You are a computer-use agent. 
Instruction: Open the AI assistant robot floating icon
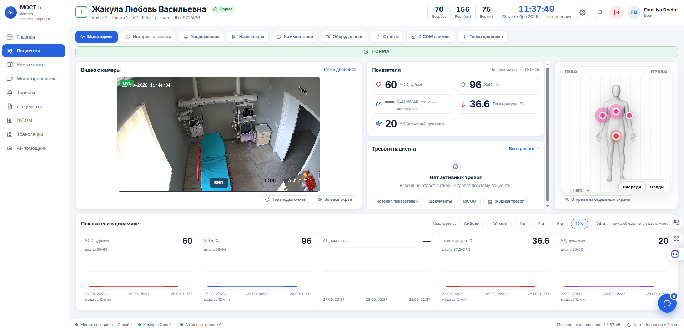pos(675,254)
